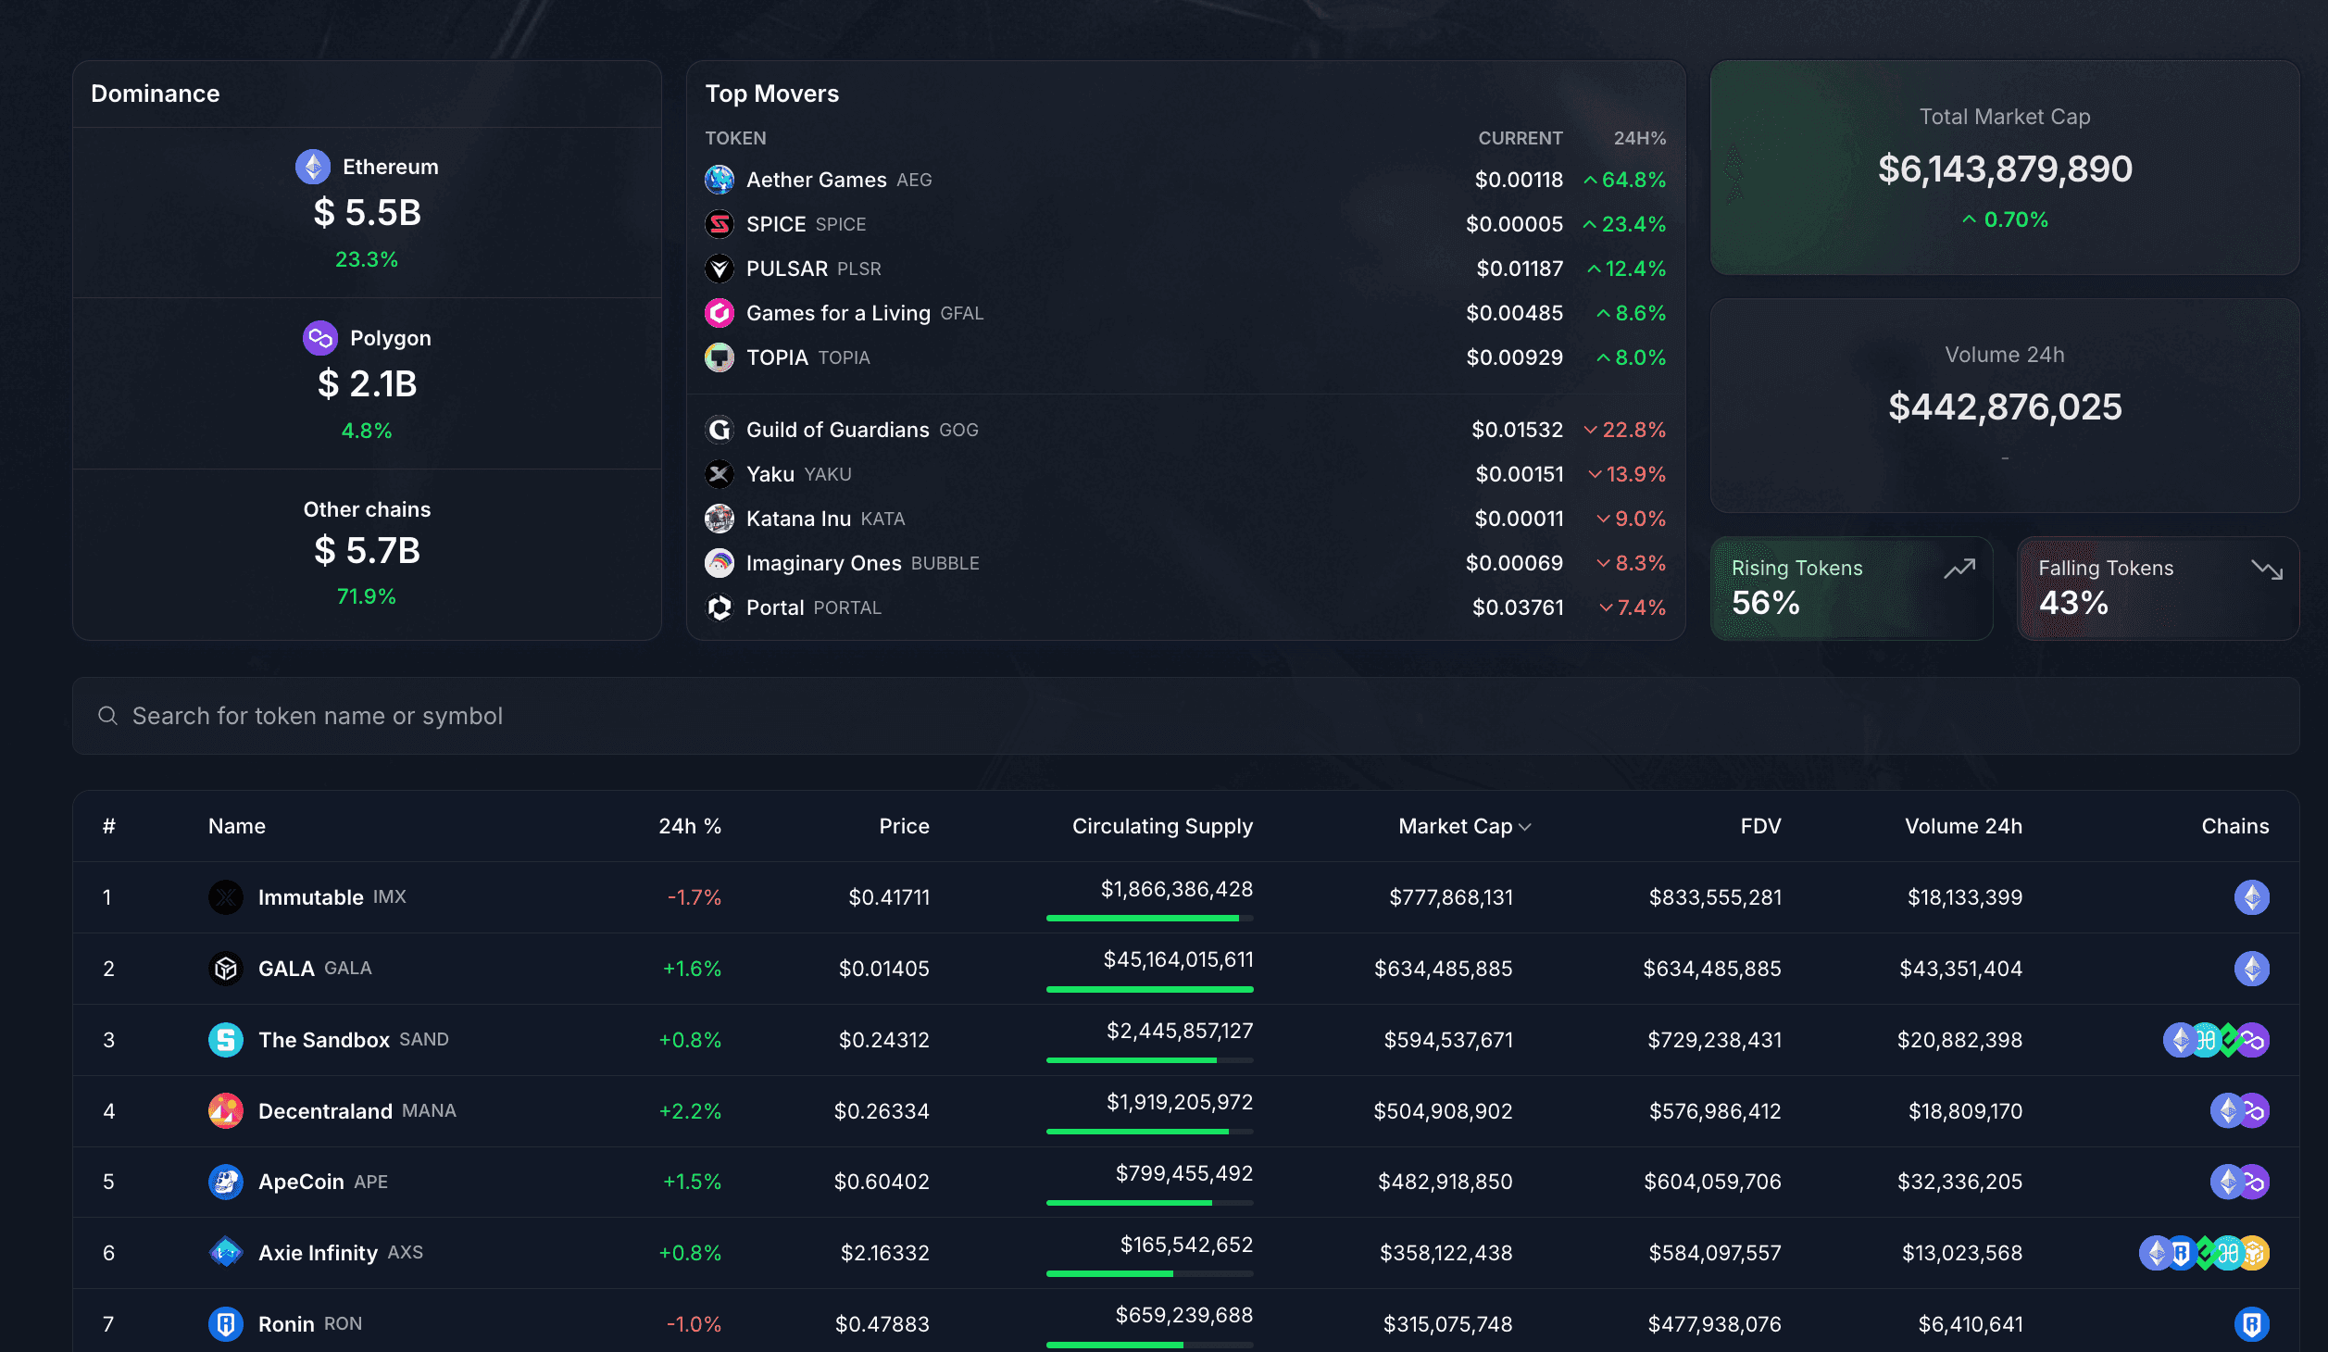Click the Rising Tokens trend arrow icon
This screenshot has height=1352, width=2328.
[x=1959, y=569]
